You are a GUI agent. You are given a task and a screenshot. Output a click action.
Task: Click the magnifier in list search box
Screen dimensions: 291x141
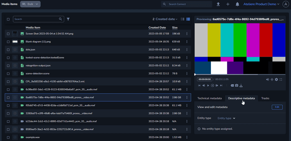[60, 19]
